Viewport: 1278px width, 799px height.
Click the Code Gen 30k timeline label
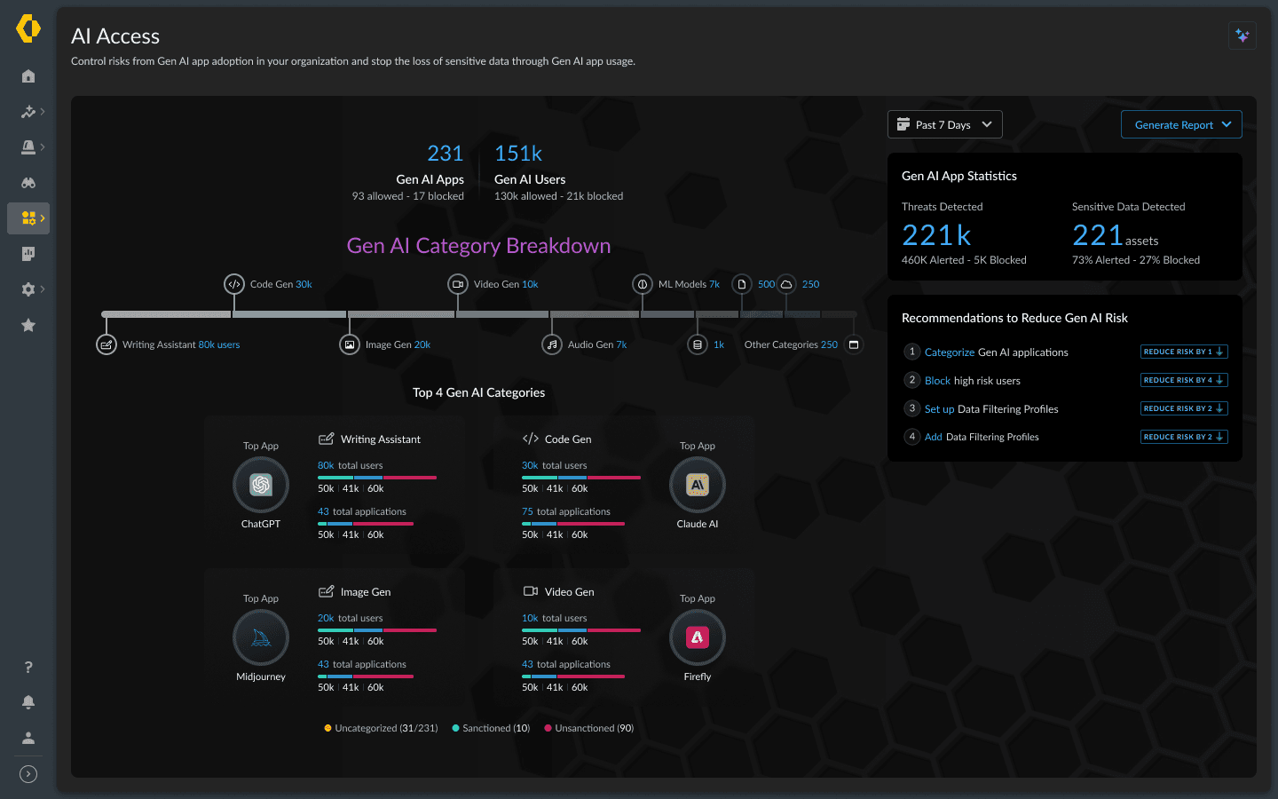[281, 284]
